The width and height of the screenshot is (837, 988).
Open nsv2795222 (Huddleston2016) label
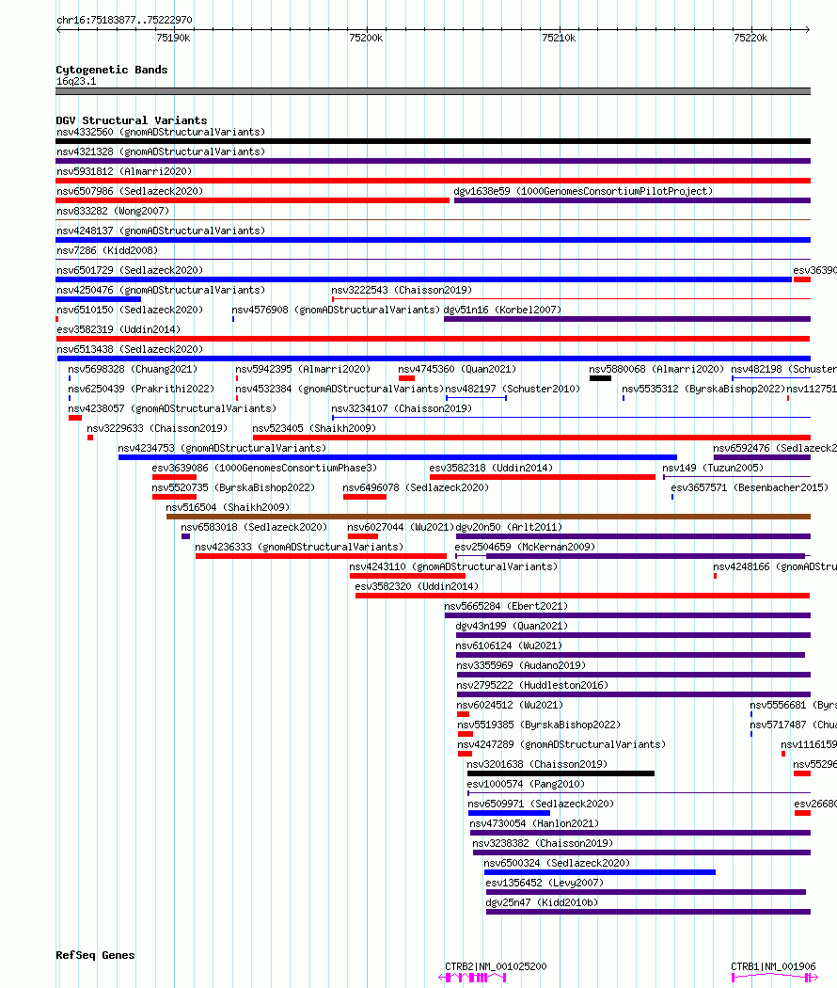point(533,686)
